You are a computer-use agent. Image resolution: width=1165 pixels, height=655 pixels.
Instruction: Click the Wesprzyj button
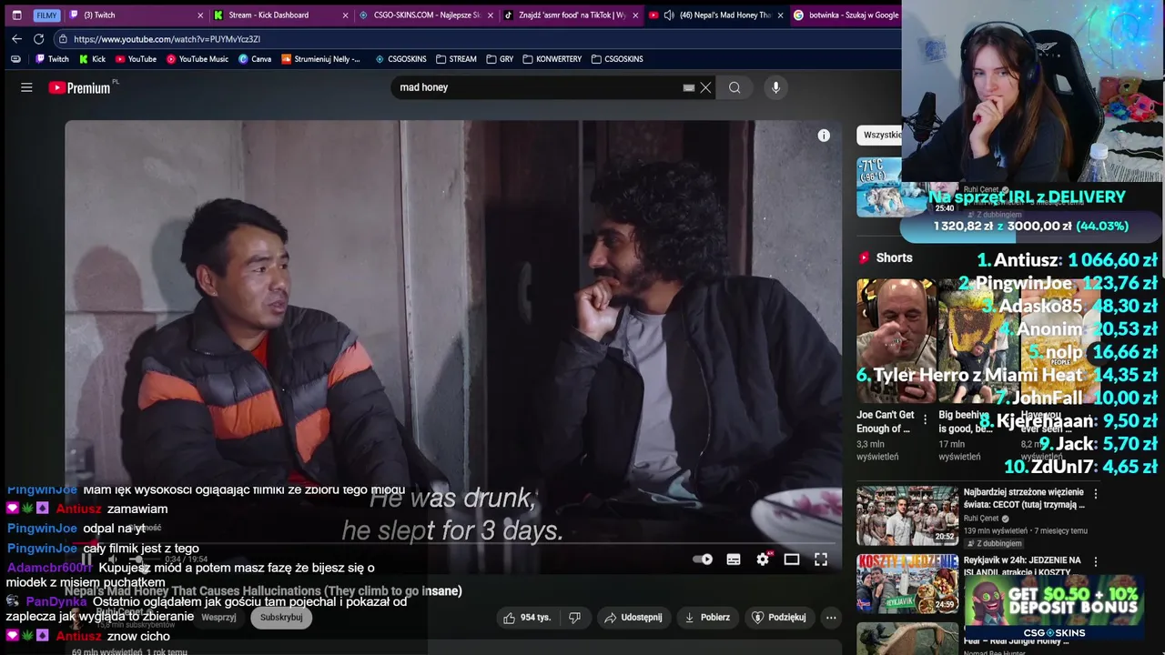(218, 617)
